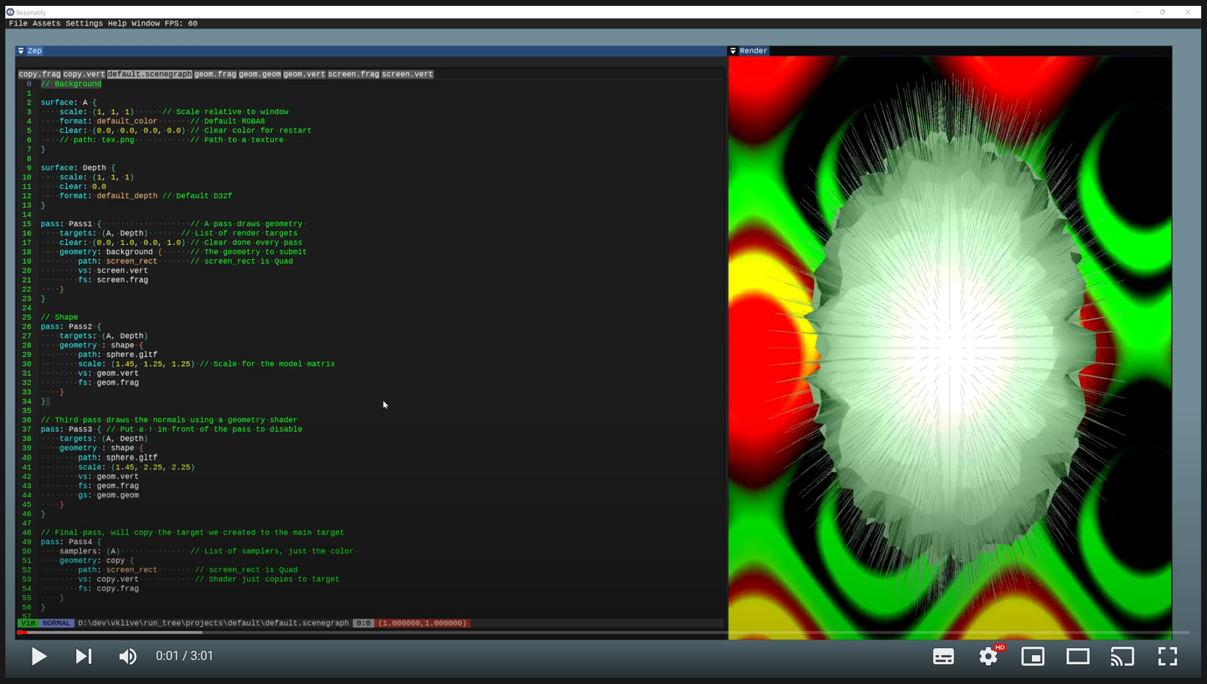Switch to geom.frag tab
Viewport: 1207px width, 684px height.
click(x=215, y=74)
